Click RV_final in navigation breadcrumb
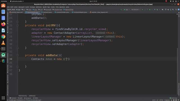 [x=11, y=10]
